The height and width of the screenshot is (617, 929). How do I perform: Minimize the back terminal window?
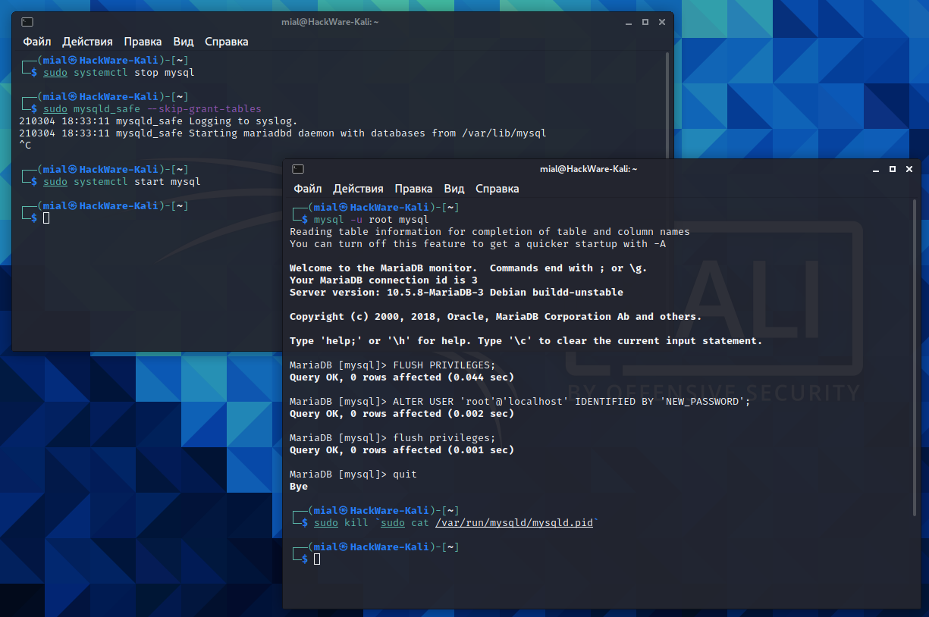[629, 22]
